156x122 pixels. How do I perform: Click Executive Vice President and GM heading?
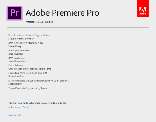[x=28, y=73]
